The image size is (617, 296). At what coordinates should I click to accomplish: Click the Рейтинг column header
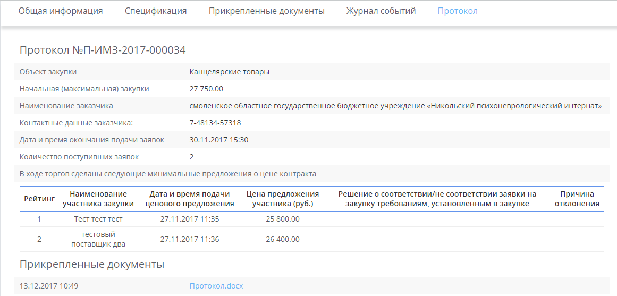coord(39,199)
